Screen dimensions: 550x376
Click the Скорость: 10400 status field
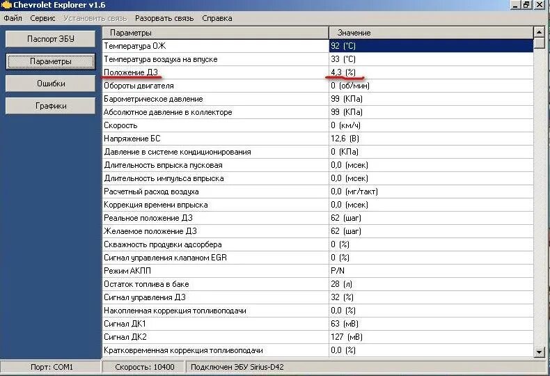point(144,367)
